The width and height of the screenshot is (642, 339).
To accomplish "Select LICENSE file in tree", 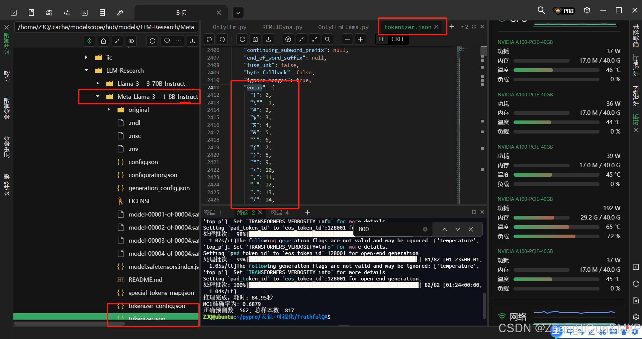I will pos(140,201).
